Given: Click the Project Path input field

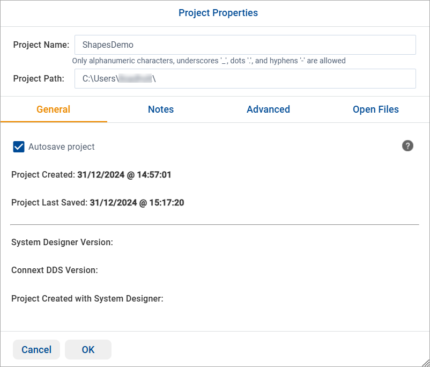Looking at the screenshot, I should click(244, 78).
